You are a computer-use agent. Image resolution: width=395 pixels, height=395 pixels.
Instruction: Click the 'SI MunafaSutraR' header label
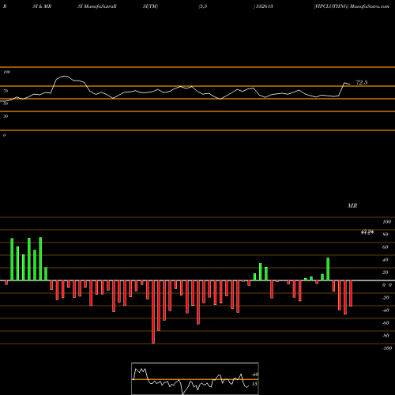(x=97, y=6)
